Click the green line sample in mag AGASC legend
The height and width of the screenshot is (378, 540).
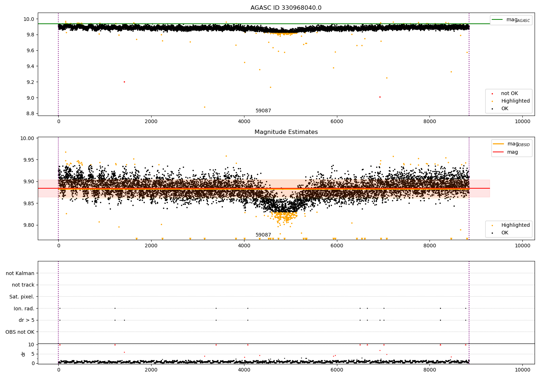(498, 20)
